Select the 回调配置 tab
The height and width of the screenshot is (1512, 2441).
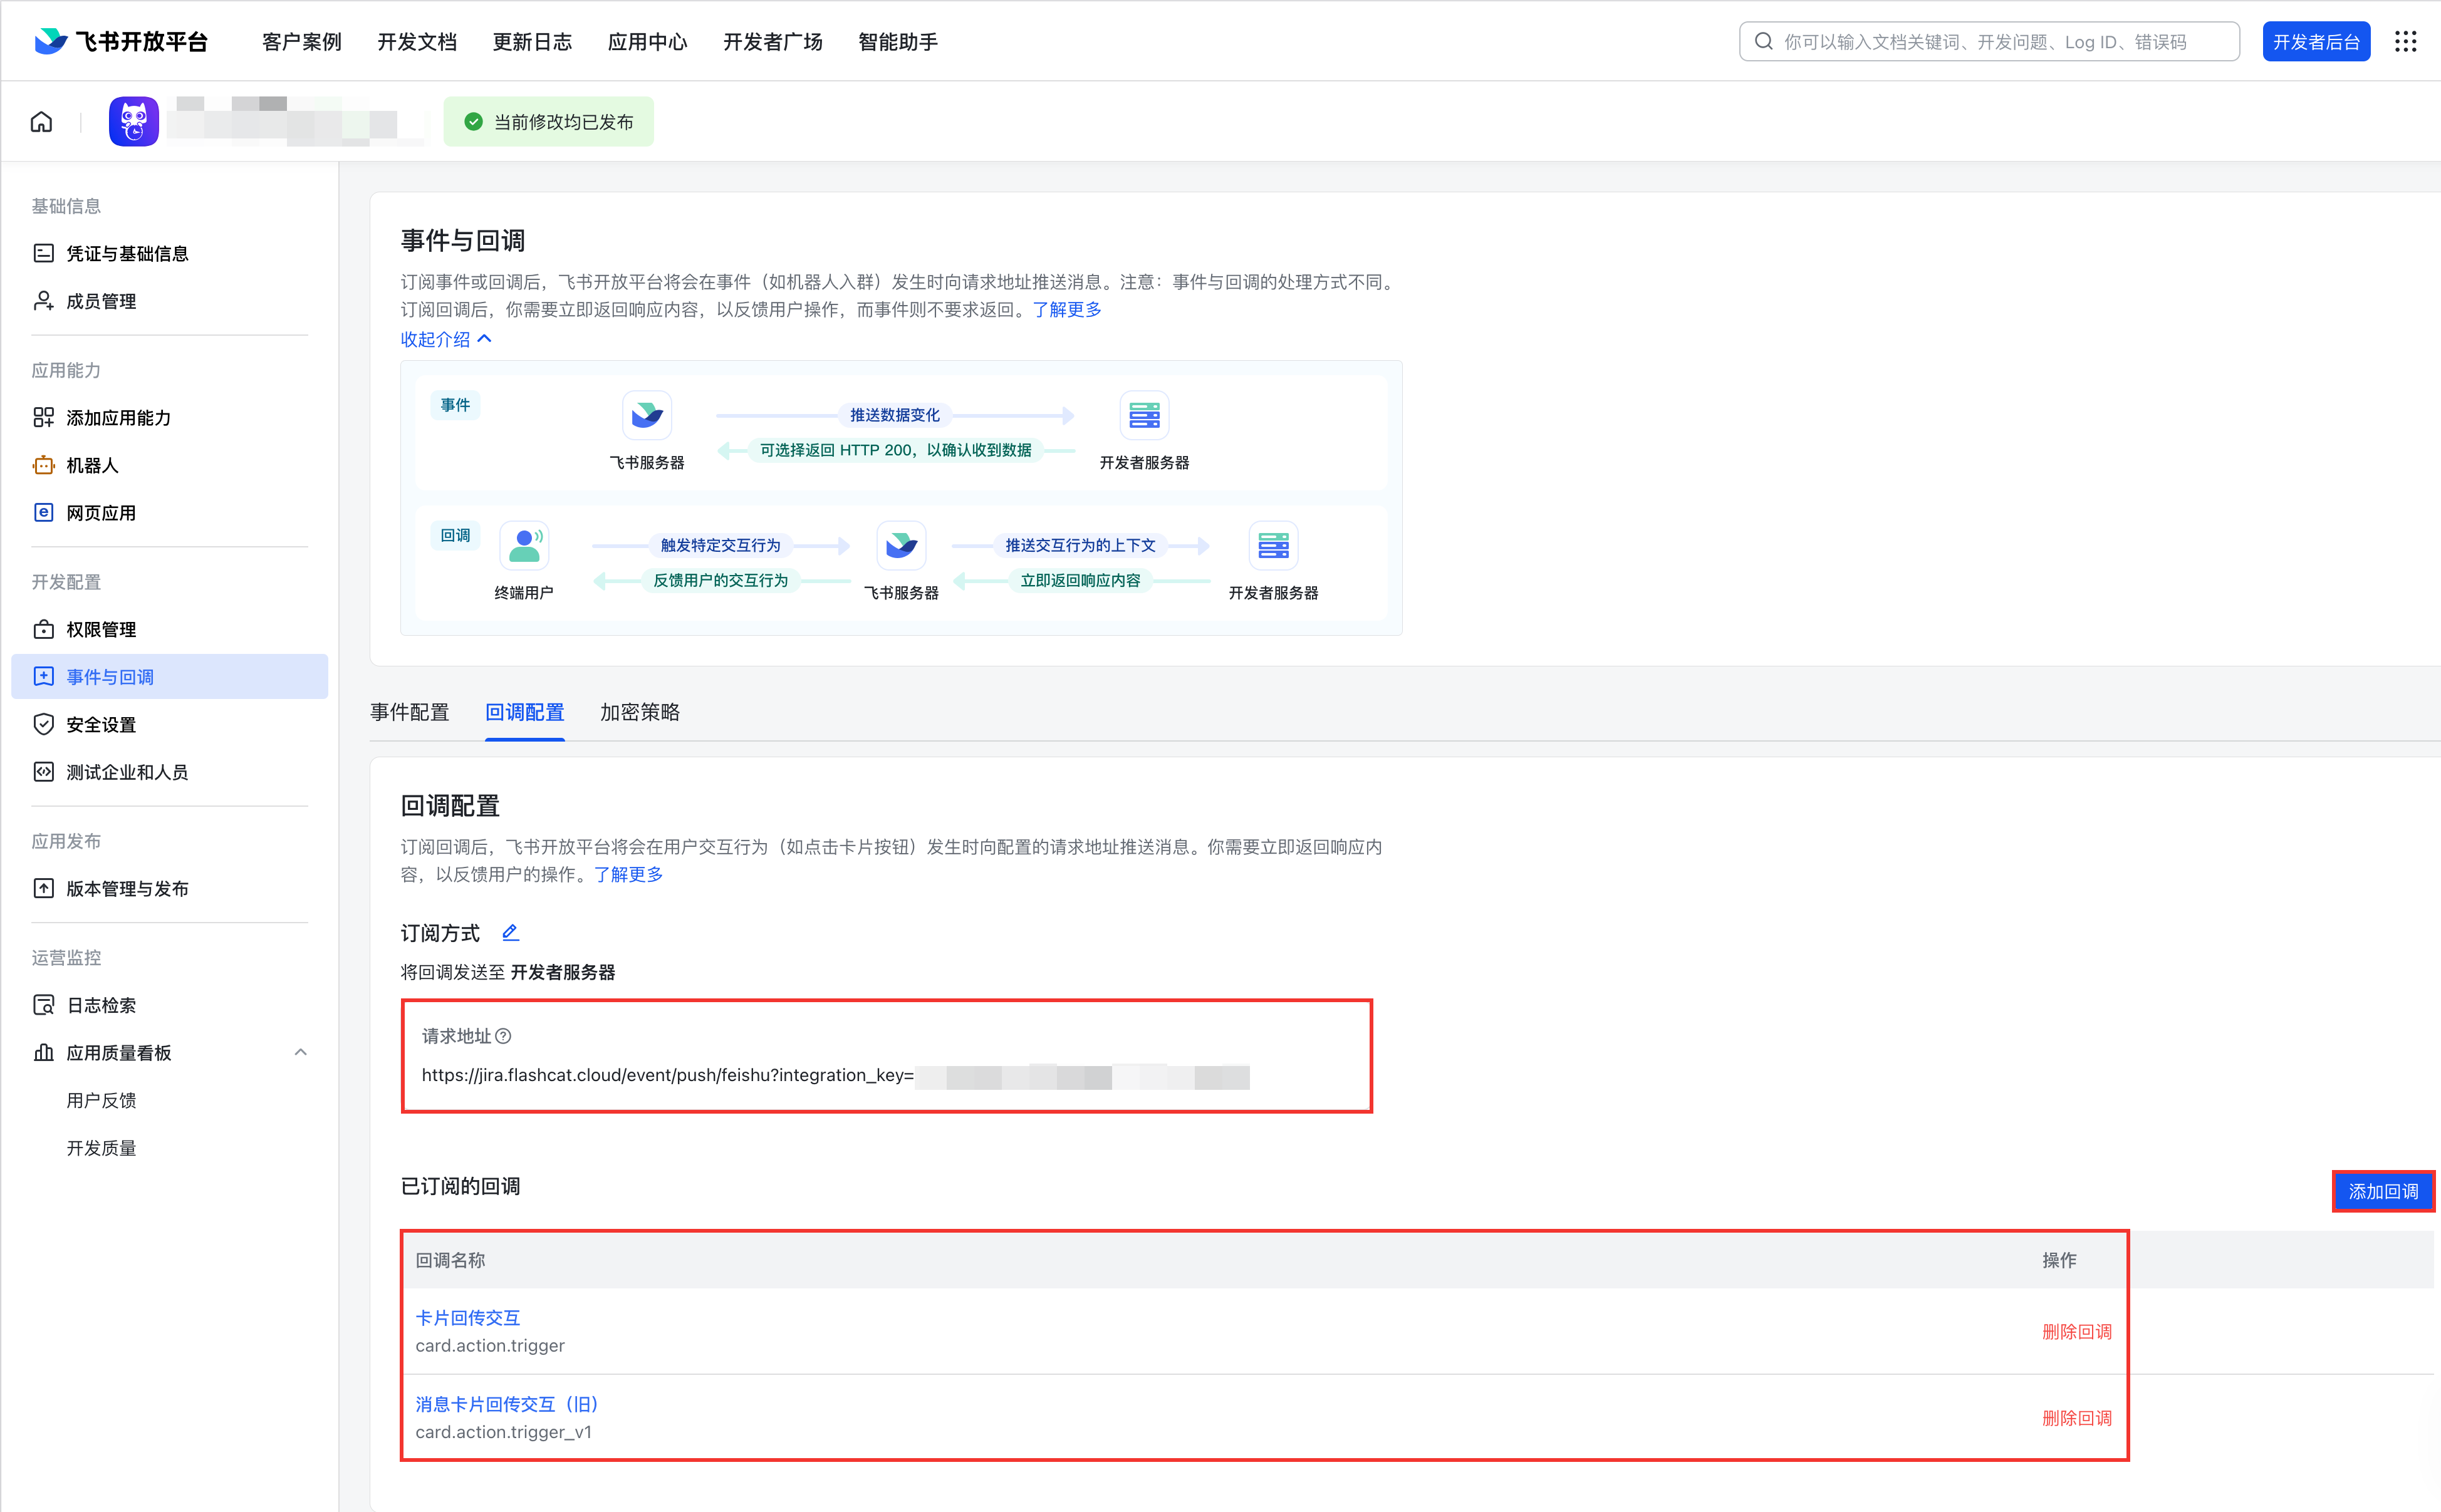[524, 712]
